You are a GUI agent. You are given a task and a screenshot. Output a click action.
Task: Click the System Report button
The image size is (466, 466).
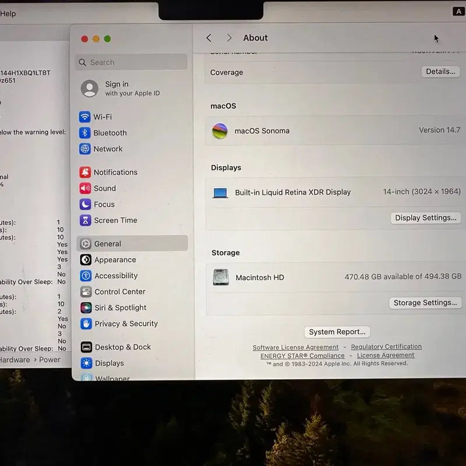pos(337,332)
